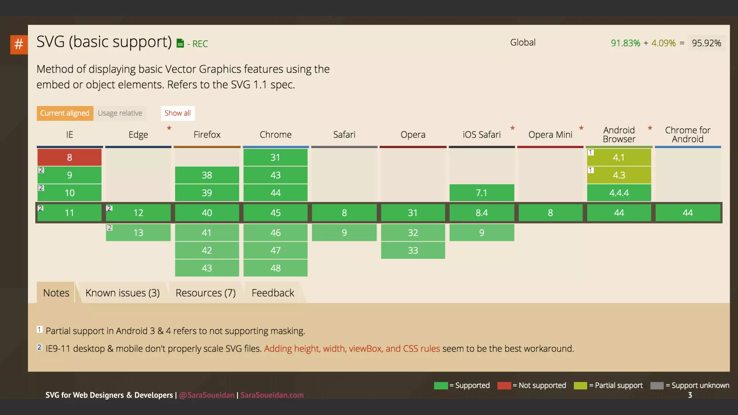
Task: Click the red IE 8 version cell
Action: point(70,157)
